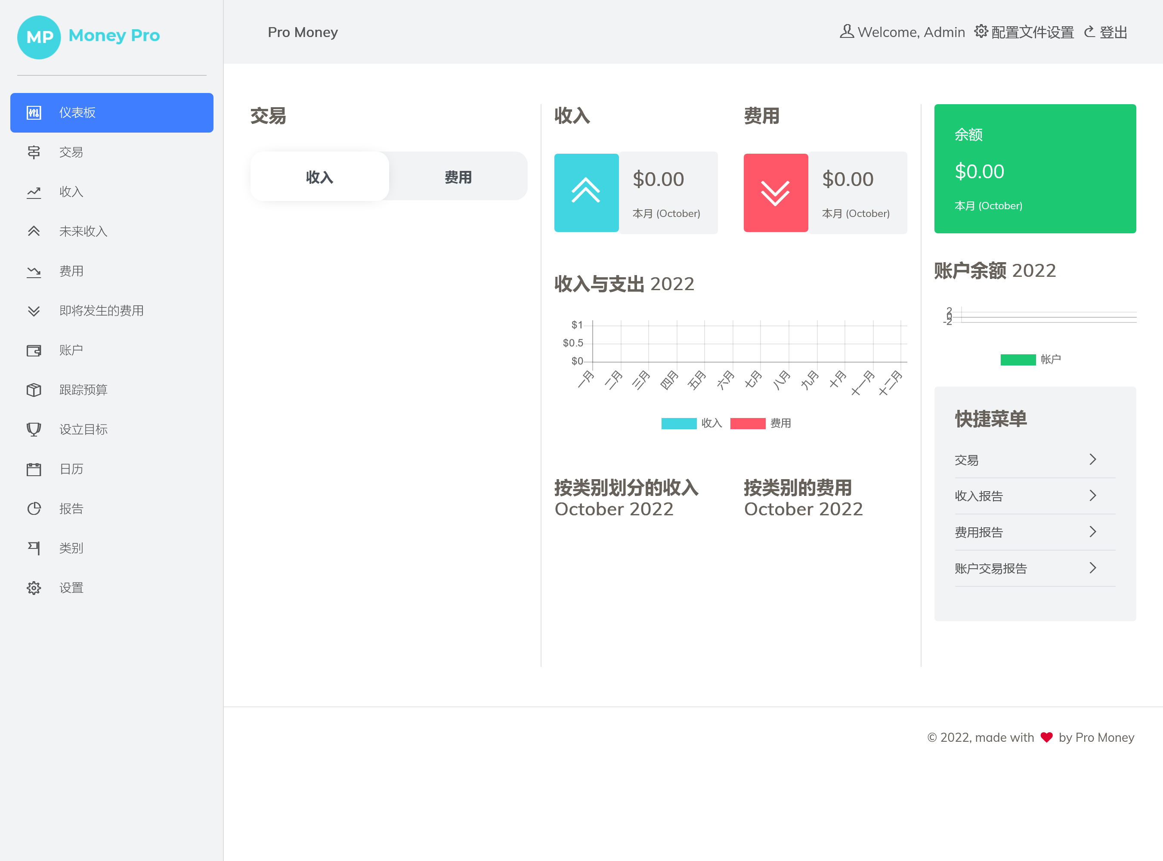Open the calendar icon 日历
Viewport: 1163px width, 861px height.
pyautogui.click(x=34, y=469)
